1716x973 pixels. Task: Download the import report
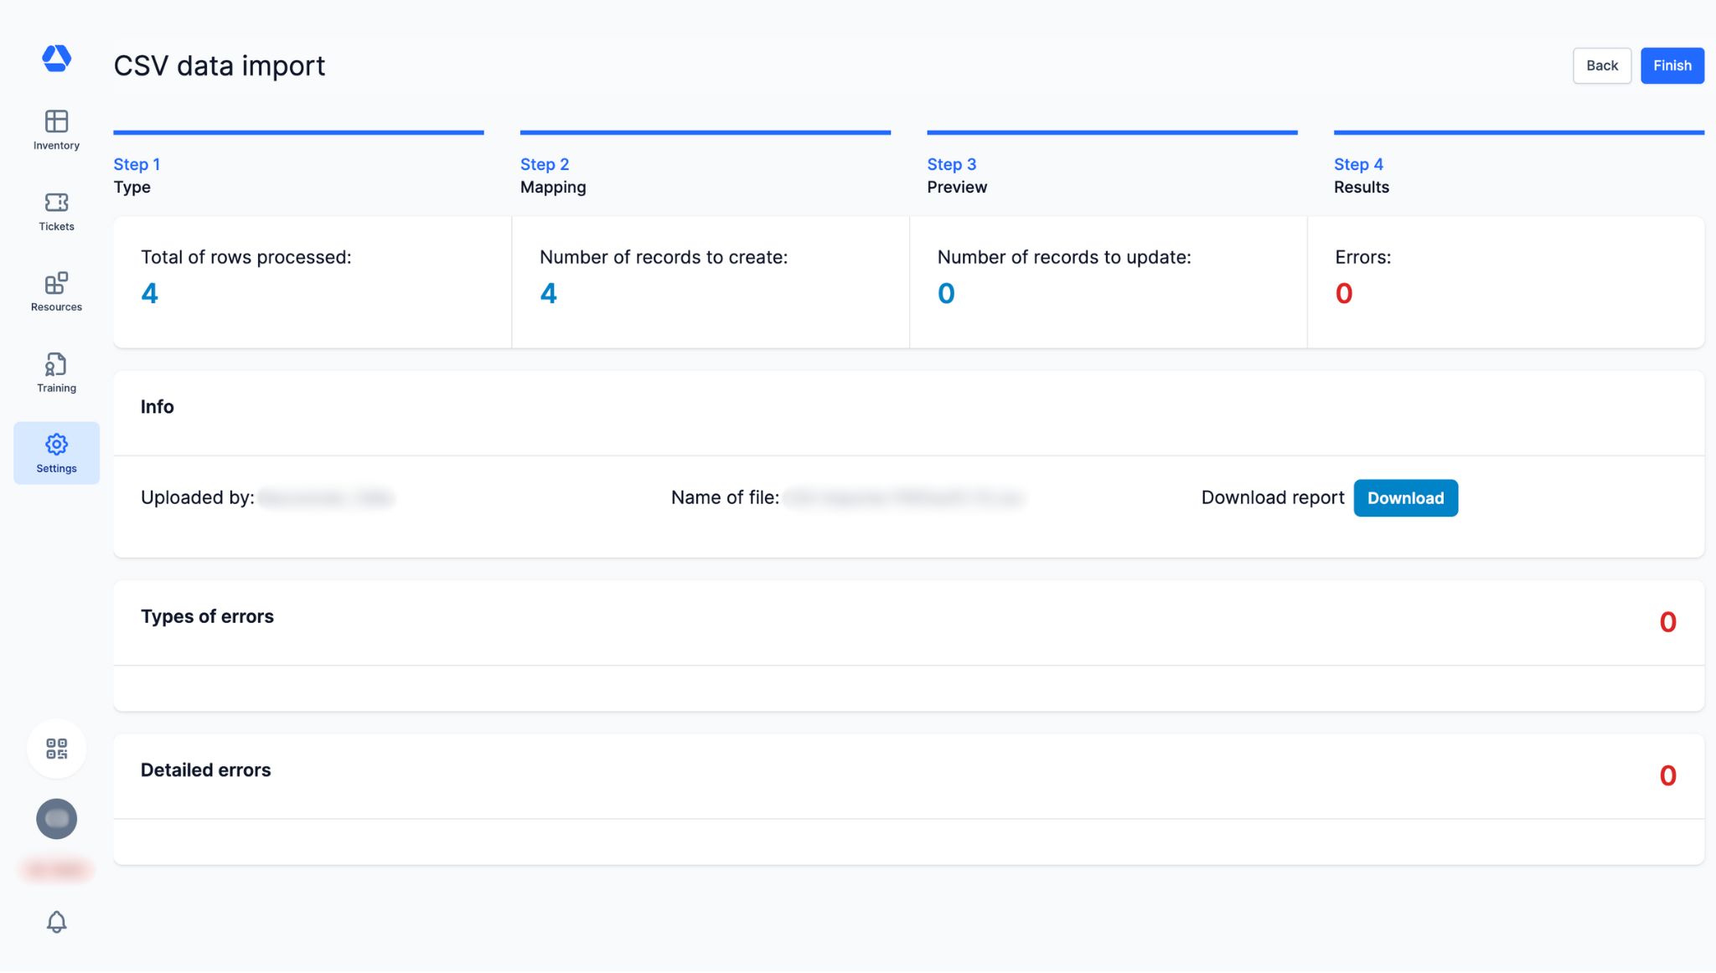(1405, 498)
